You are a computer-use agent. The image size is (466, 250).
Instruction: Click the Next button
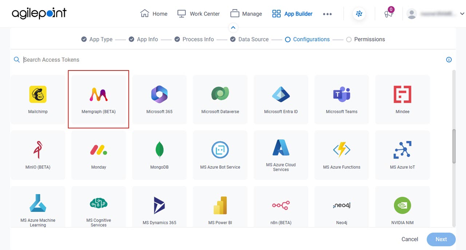[x=441, y=239]
